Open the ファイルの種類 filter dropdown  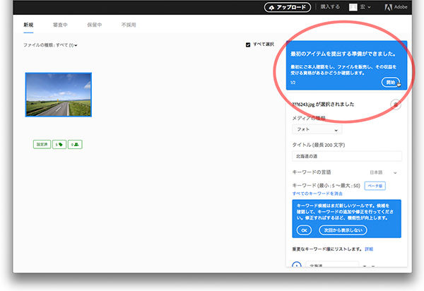tap(50, 45)
